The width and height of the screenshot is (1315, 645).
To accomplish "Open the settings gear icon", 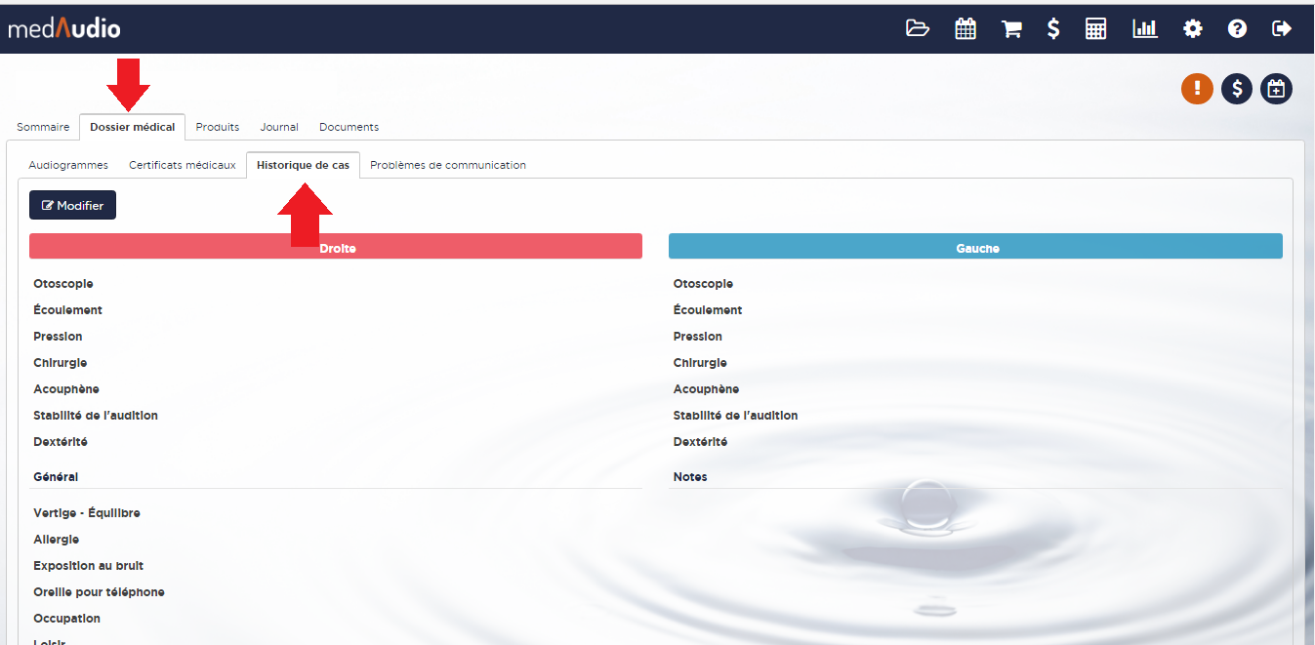I will (x=1193, y=29).
